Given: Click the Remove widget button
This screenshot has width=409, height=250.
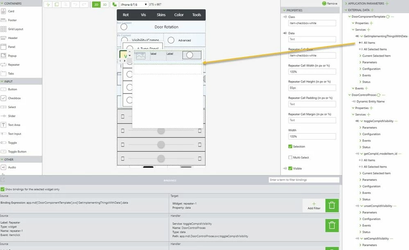Looking at the screenshot, I should pyautogui.click(x=330, y=3).
